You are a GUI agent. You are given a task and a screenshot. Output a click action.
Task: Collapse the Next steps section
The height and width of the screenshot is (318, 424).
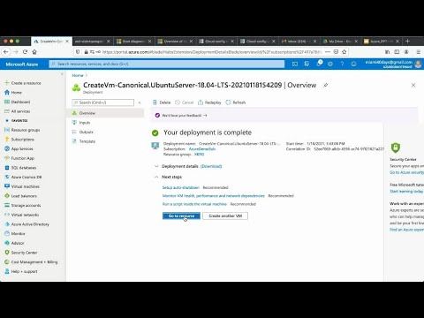(156, 177)
